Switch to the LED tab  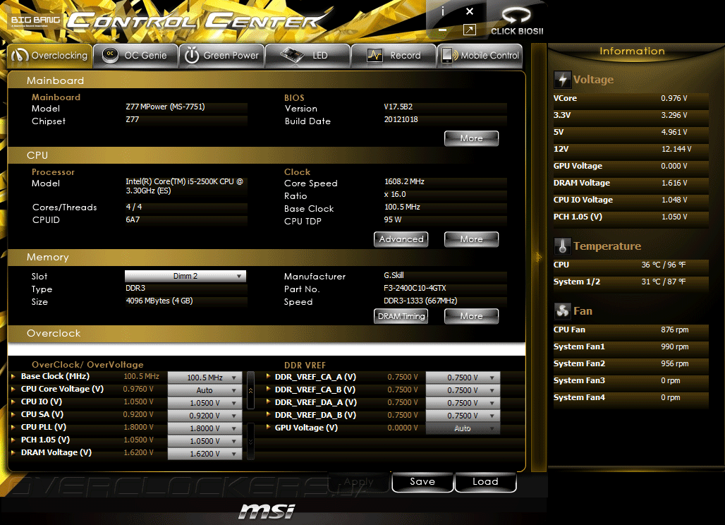click(x=307, y=56)
